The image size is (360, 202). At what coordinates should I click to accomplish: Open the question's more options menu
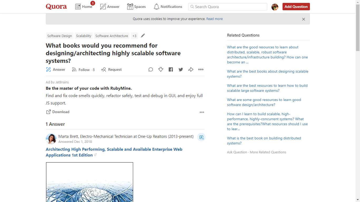coord(201,69)
